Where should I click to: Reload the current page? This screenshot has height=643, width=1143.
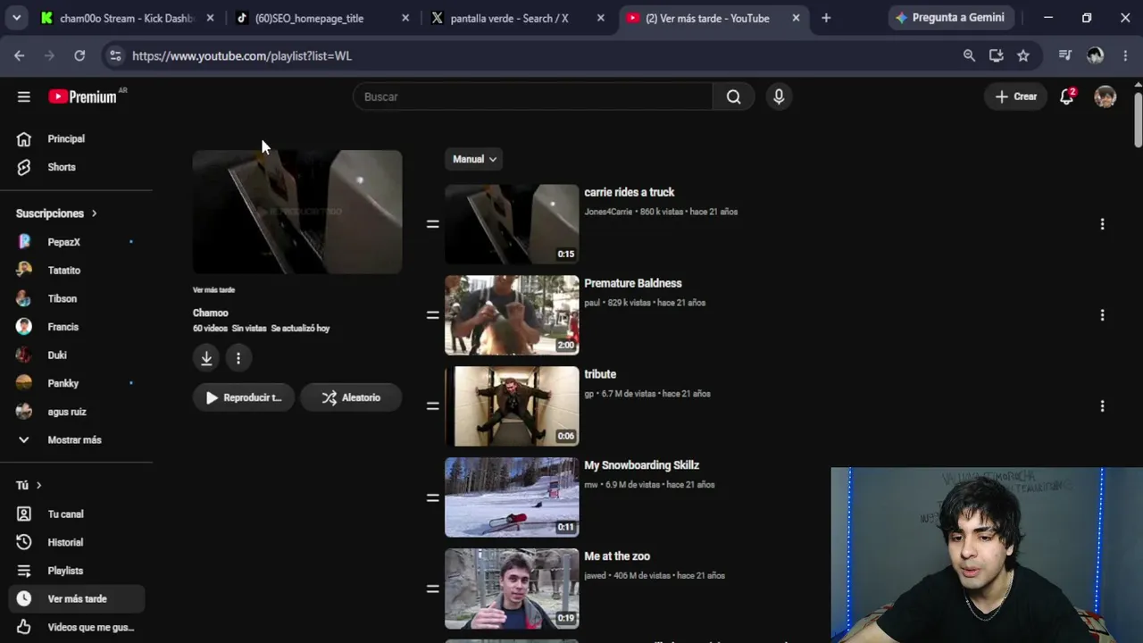(79, 55)
